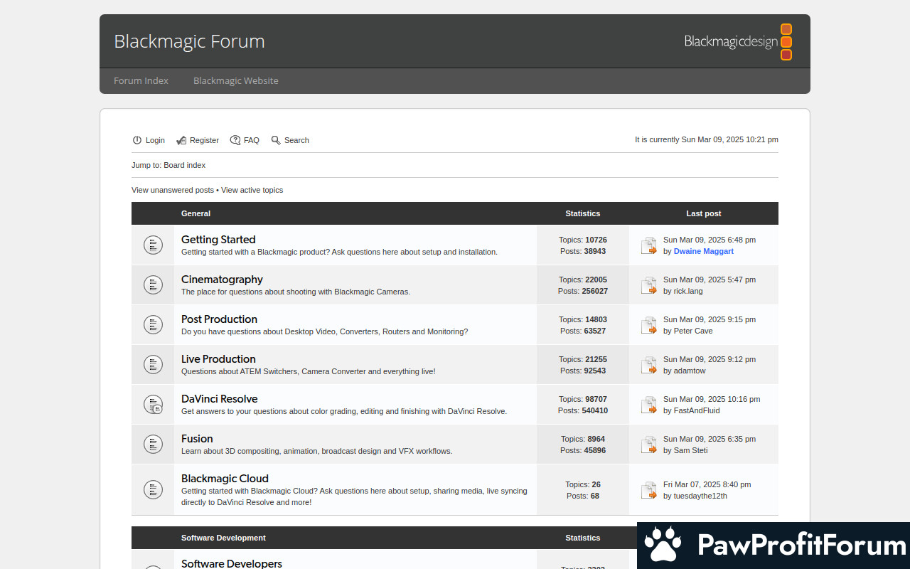The image size is (910, 569).
Task: View latest post icon in Cinematography row
Action: coord(648,286)
